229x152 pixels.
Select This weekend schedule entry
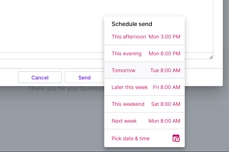click(x=144, y=104)
